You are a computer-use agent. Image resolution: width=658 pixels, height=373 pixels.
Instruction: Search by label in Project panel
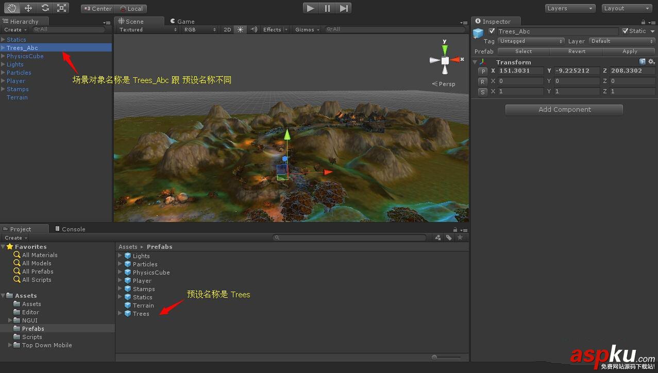pyautogui.click(x=449, y=238)
